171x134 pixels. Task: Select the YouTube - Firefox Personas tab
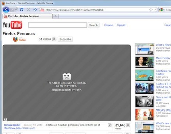point(27,16)
